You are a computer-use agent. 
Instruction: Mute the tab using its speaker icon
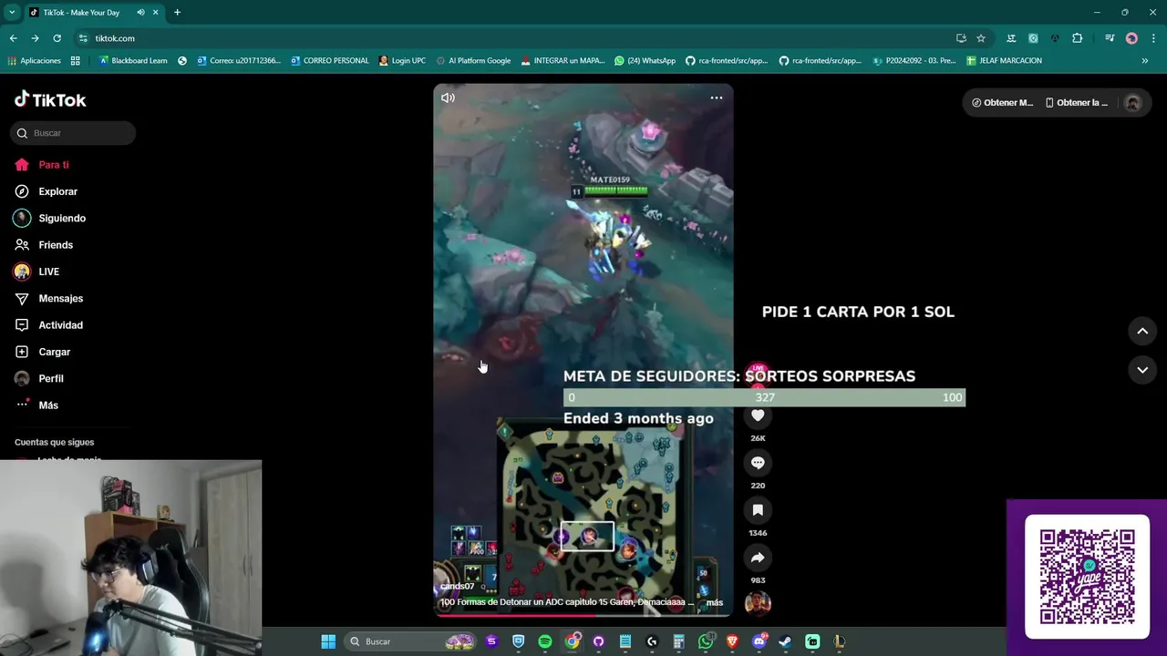(x=140, y=13)
